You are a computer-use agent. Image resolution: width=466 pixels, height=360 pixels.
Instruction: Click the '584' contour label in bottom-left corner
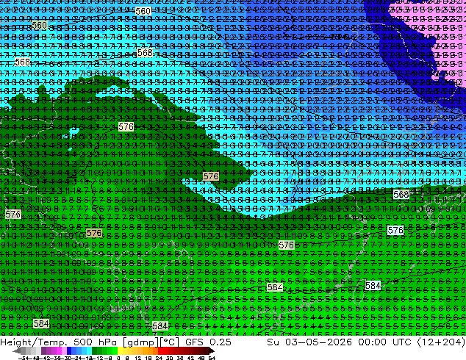coord(41,323)
